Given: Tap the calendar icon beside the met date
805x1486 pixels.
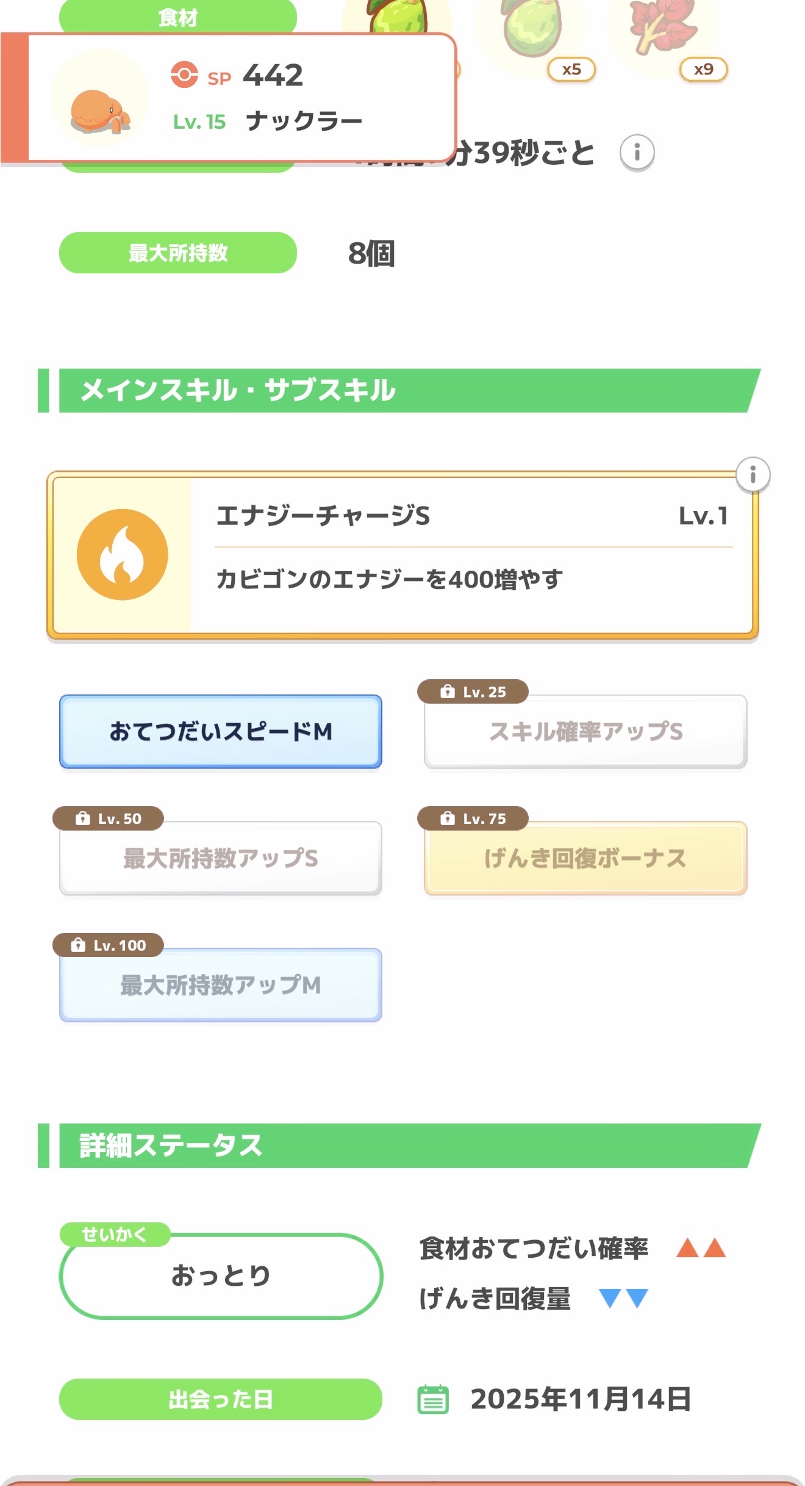Looking at the screenshot, I should [x=433, y=1399].
